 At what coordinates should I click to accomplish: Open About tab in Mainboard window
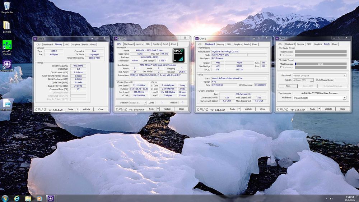click(x=255, y=44)
